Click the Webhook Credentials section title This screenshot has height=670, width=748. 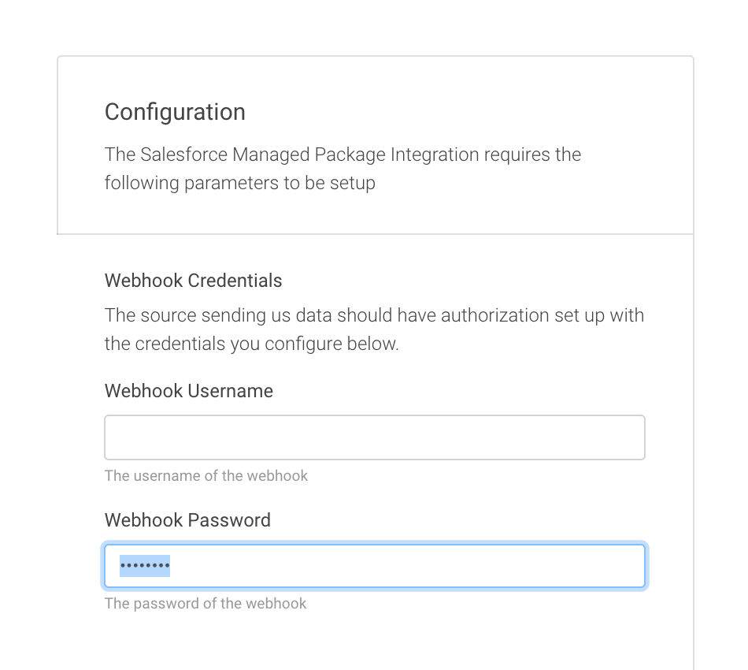193,281
